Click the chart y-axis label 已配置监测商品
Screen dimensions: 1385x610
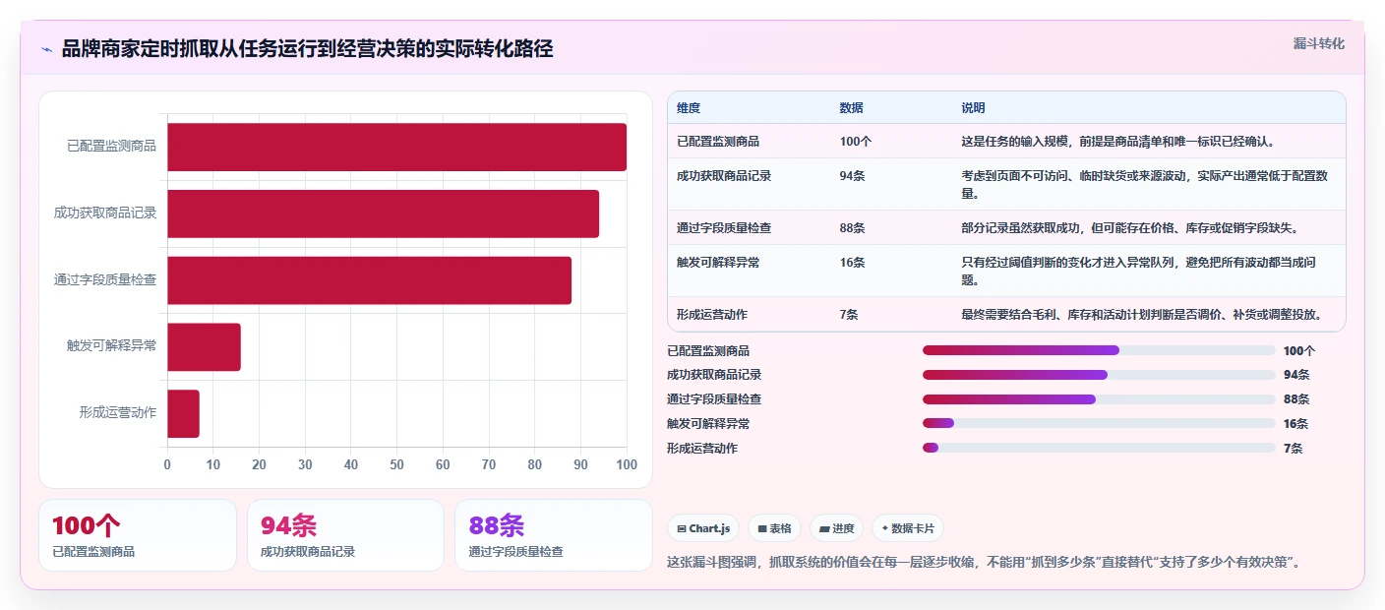click(x=111, y=147)
